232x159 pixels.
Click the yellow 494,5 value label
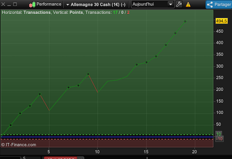coord(221,21)
